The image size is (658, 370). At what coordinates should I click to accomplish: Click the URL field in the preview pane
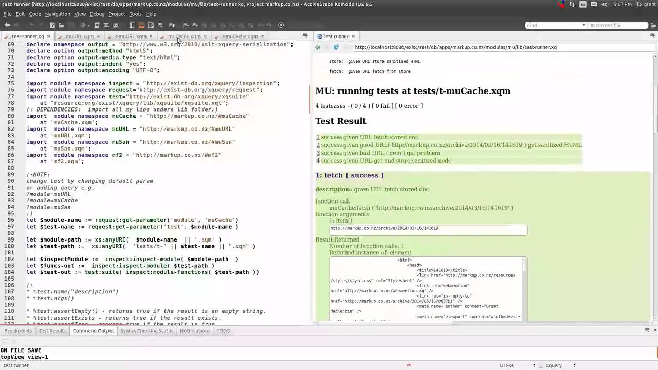point(504,47)
